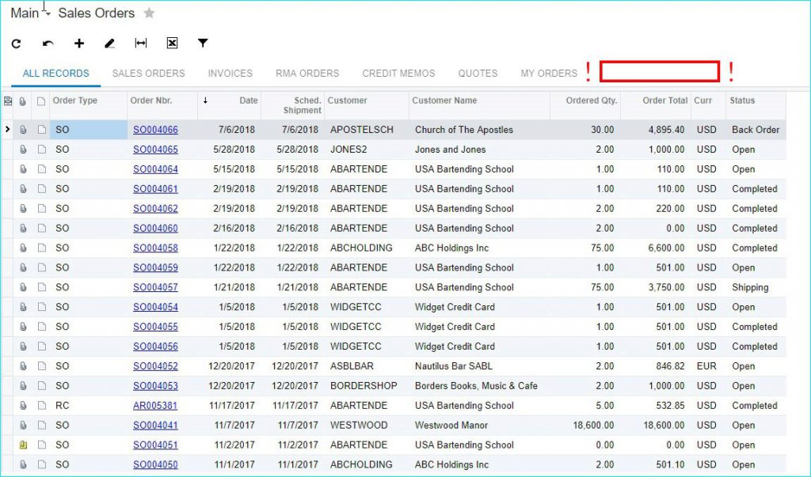Open attachments for order SO004041
Screen dimensions: 811x477
[23, 426]
